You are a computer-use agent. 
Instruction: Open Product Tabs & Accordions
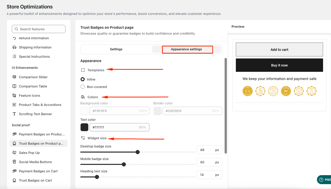pos(40,105)
